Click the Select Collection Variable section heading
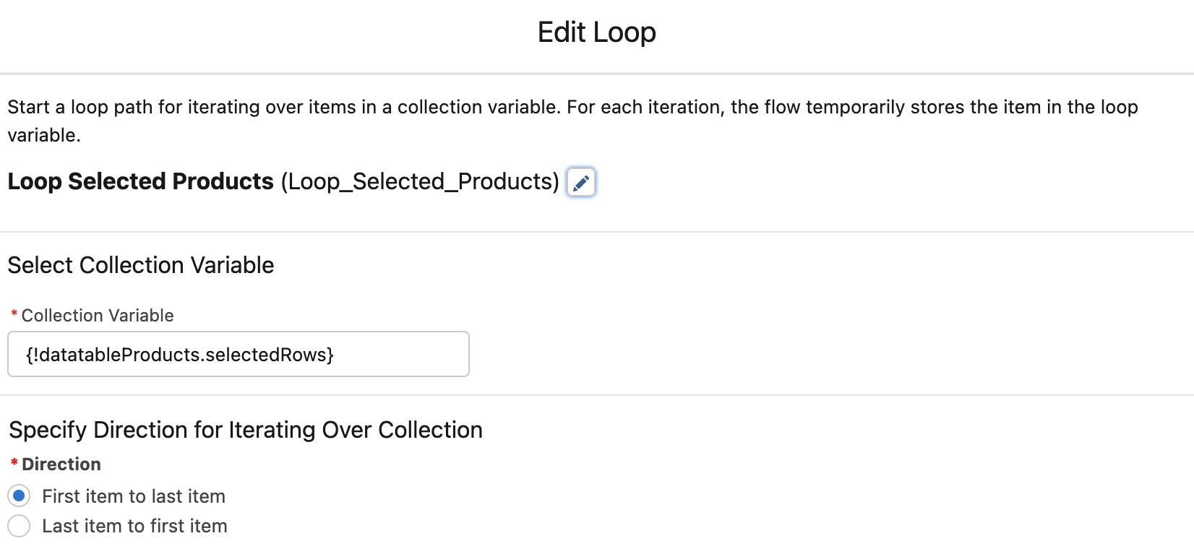This screenshot has width=1194, height=549. click(140, 265)
